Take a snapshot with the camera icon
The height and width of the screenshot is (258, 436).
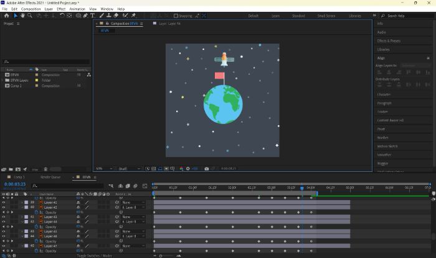point(207,169)
